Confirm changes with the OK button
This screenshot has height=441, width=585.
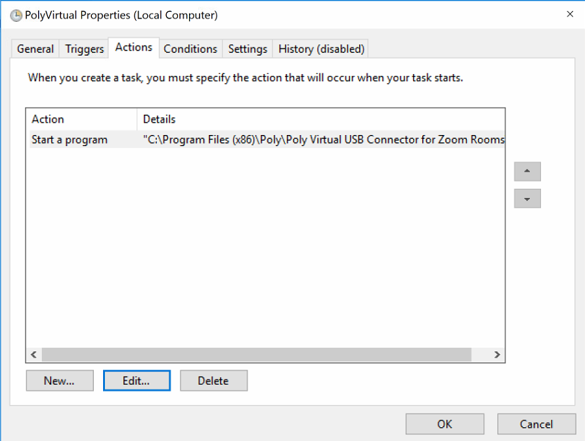pos(444,424)
